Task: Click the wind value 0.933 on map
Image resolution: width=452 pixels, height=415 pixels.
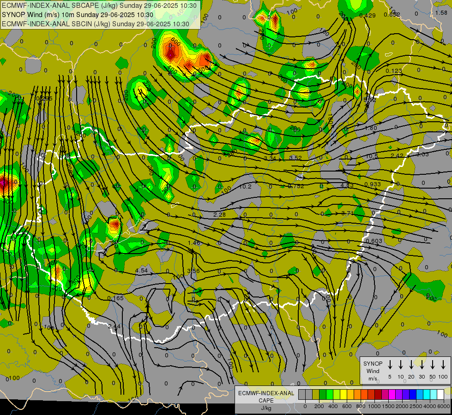Action: coord(373,184)
